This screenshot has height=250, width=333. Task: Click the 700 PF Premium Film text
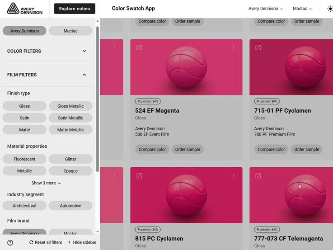tap(275, 134)
